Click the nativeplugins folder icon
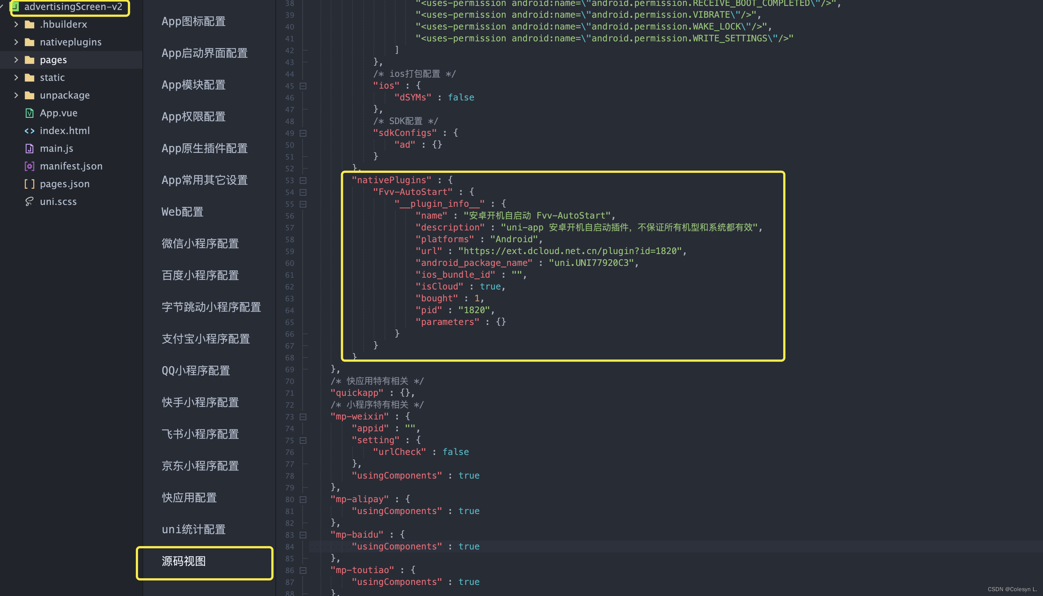 click(30, 42)
